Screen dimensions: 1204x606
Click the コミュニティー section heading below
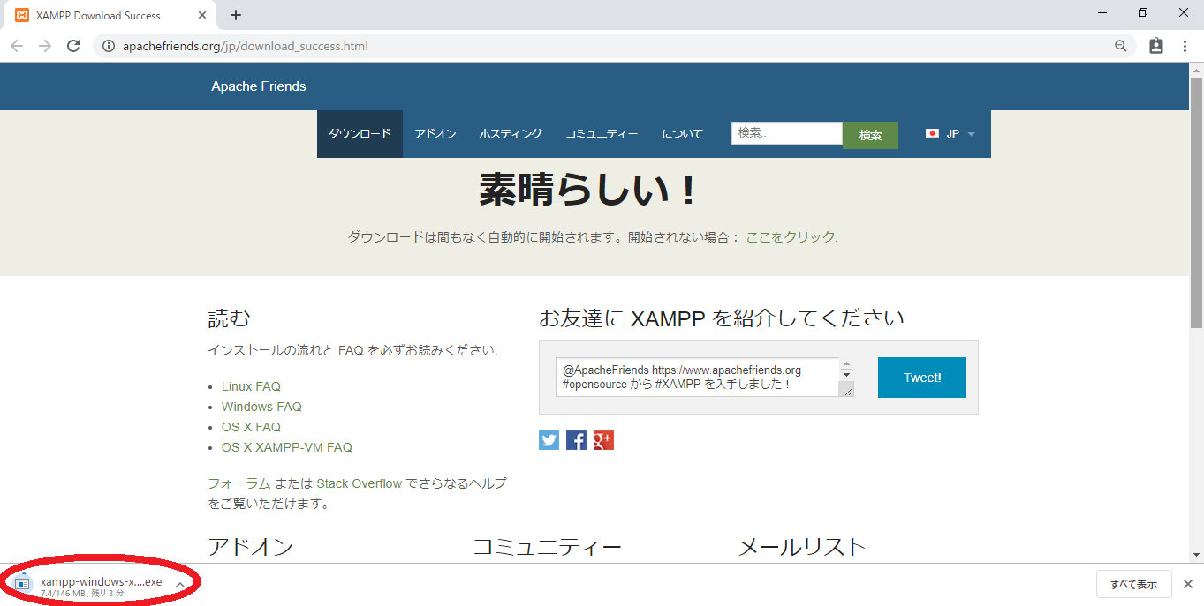click(x=547, y=547)
